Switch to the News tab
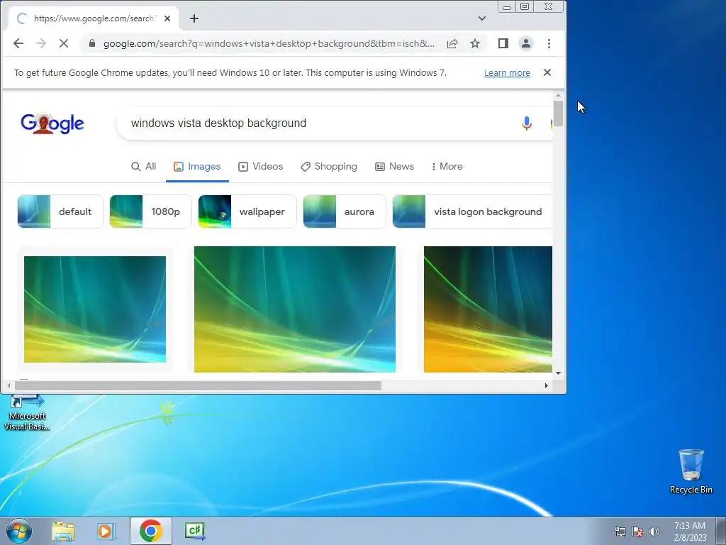Viewport: 726px width, 545px height. click(394, 166)
